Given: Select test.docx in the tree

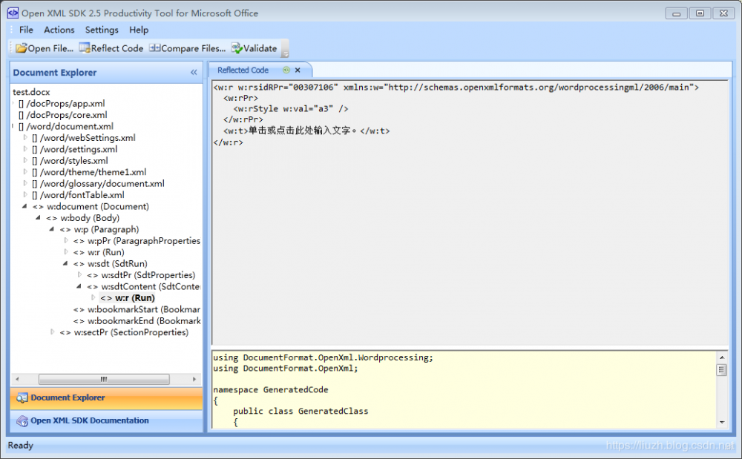Looking at the screenshot, I should click(x=31, y=92).
